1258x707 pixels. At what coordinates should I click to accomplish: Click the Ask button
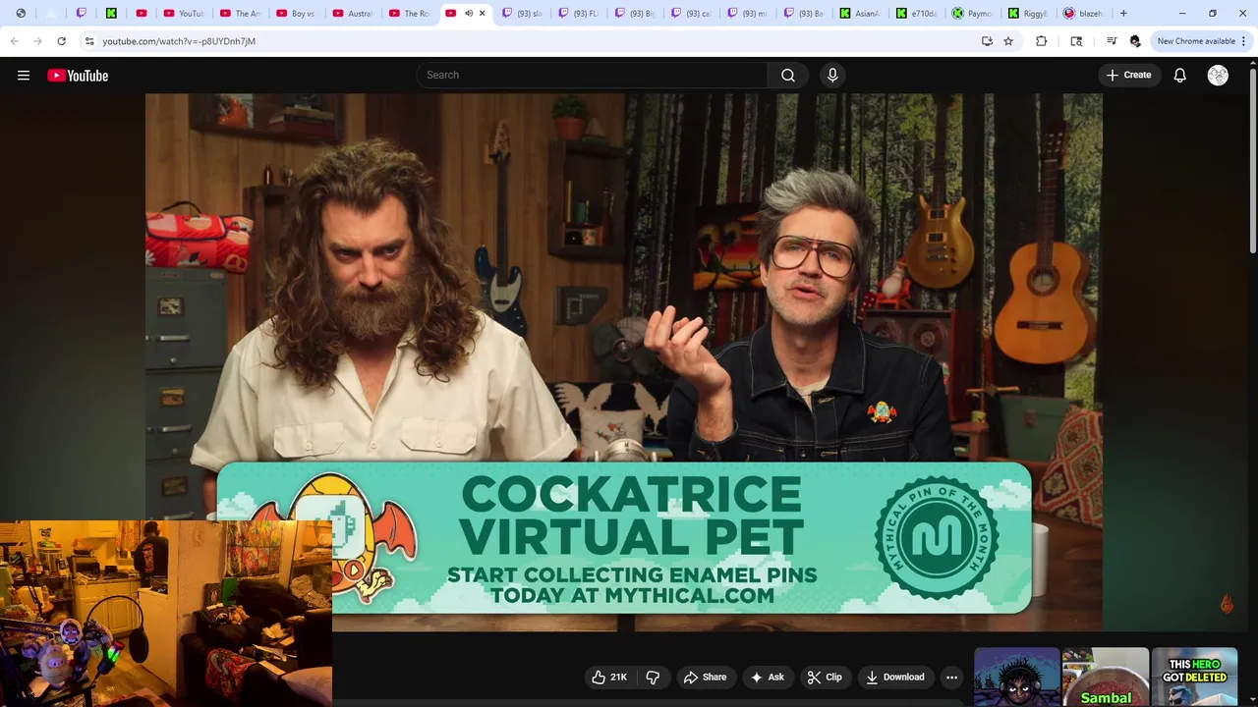pyautogui.click(x=767, y=677)
